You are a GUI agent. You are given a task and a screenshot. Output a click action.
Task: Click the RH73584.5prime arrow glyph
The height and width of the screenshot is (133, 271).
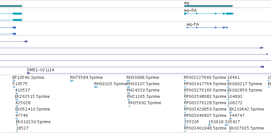click(x=72, y=81)
